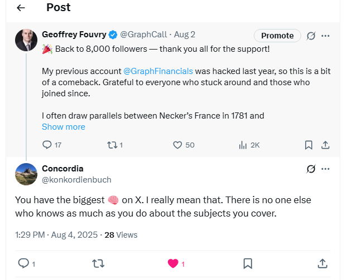The image size is (352, 280).
Task: Unlike Concordia's reply with pink heart
Action: click(x=173, y=263)
